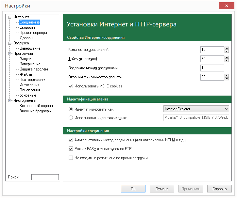This screenshot has height=198, width=237.
Task: Toggle Альтернативный метод соединения checkbox
Action: [71, 140]
